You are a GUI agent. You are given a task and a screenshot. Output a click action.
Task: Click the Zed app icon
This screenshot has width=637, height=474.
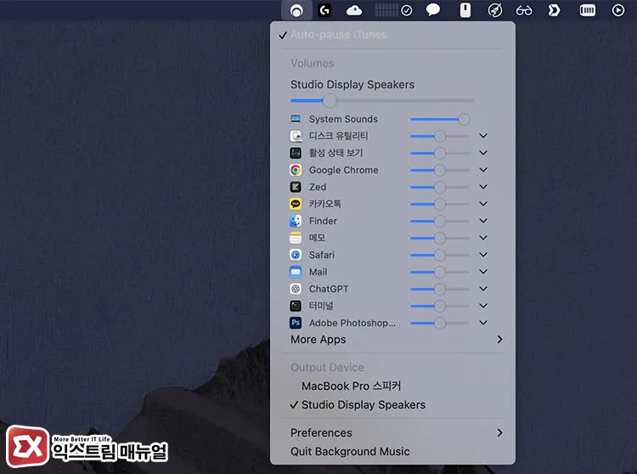click(x=296, y=187)
